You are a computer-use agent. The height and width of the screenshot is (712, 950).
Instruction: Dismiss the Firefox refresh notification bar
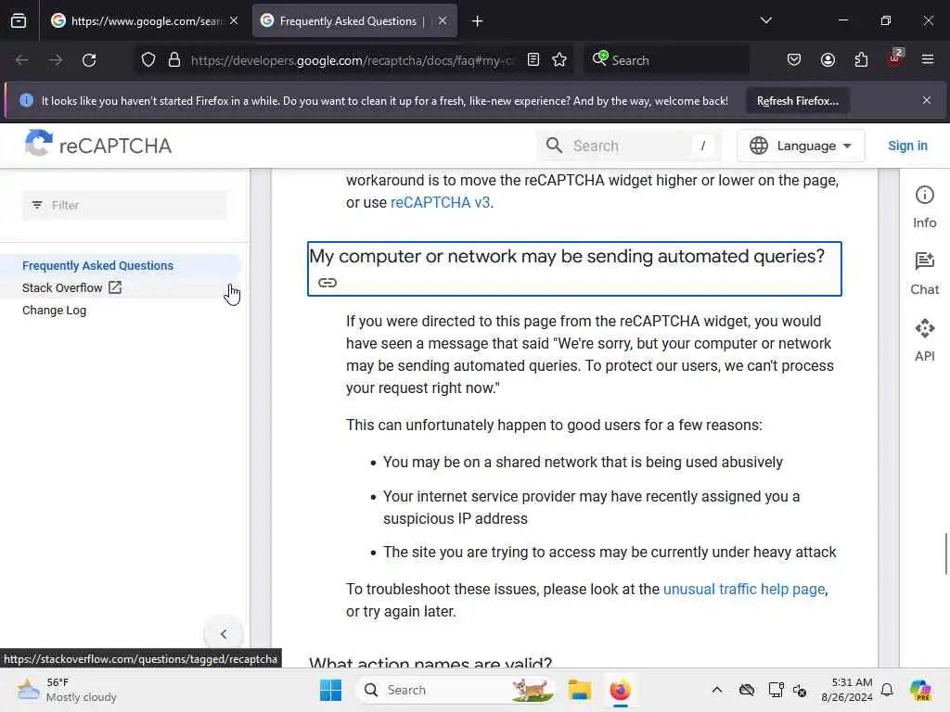pyautogui.click(x=927, y=100)
